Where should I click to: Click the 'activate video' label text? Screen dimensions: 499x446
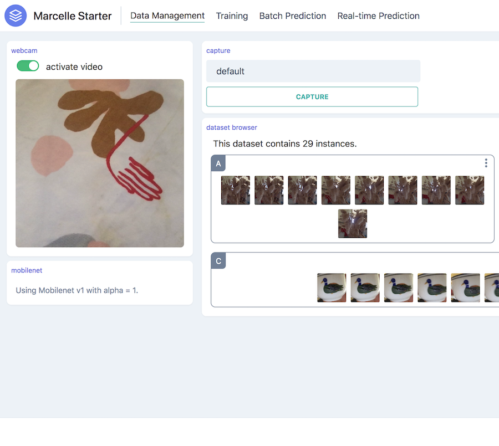[x=74, y=67]
